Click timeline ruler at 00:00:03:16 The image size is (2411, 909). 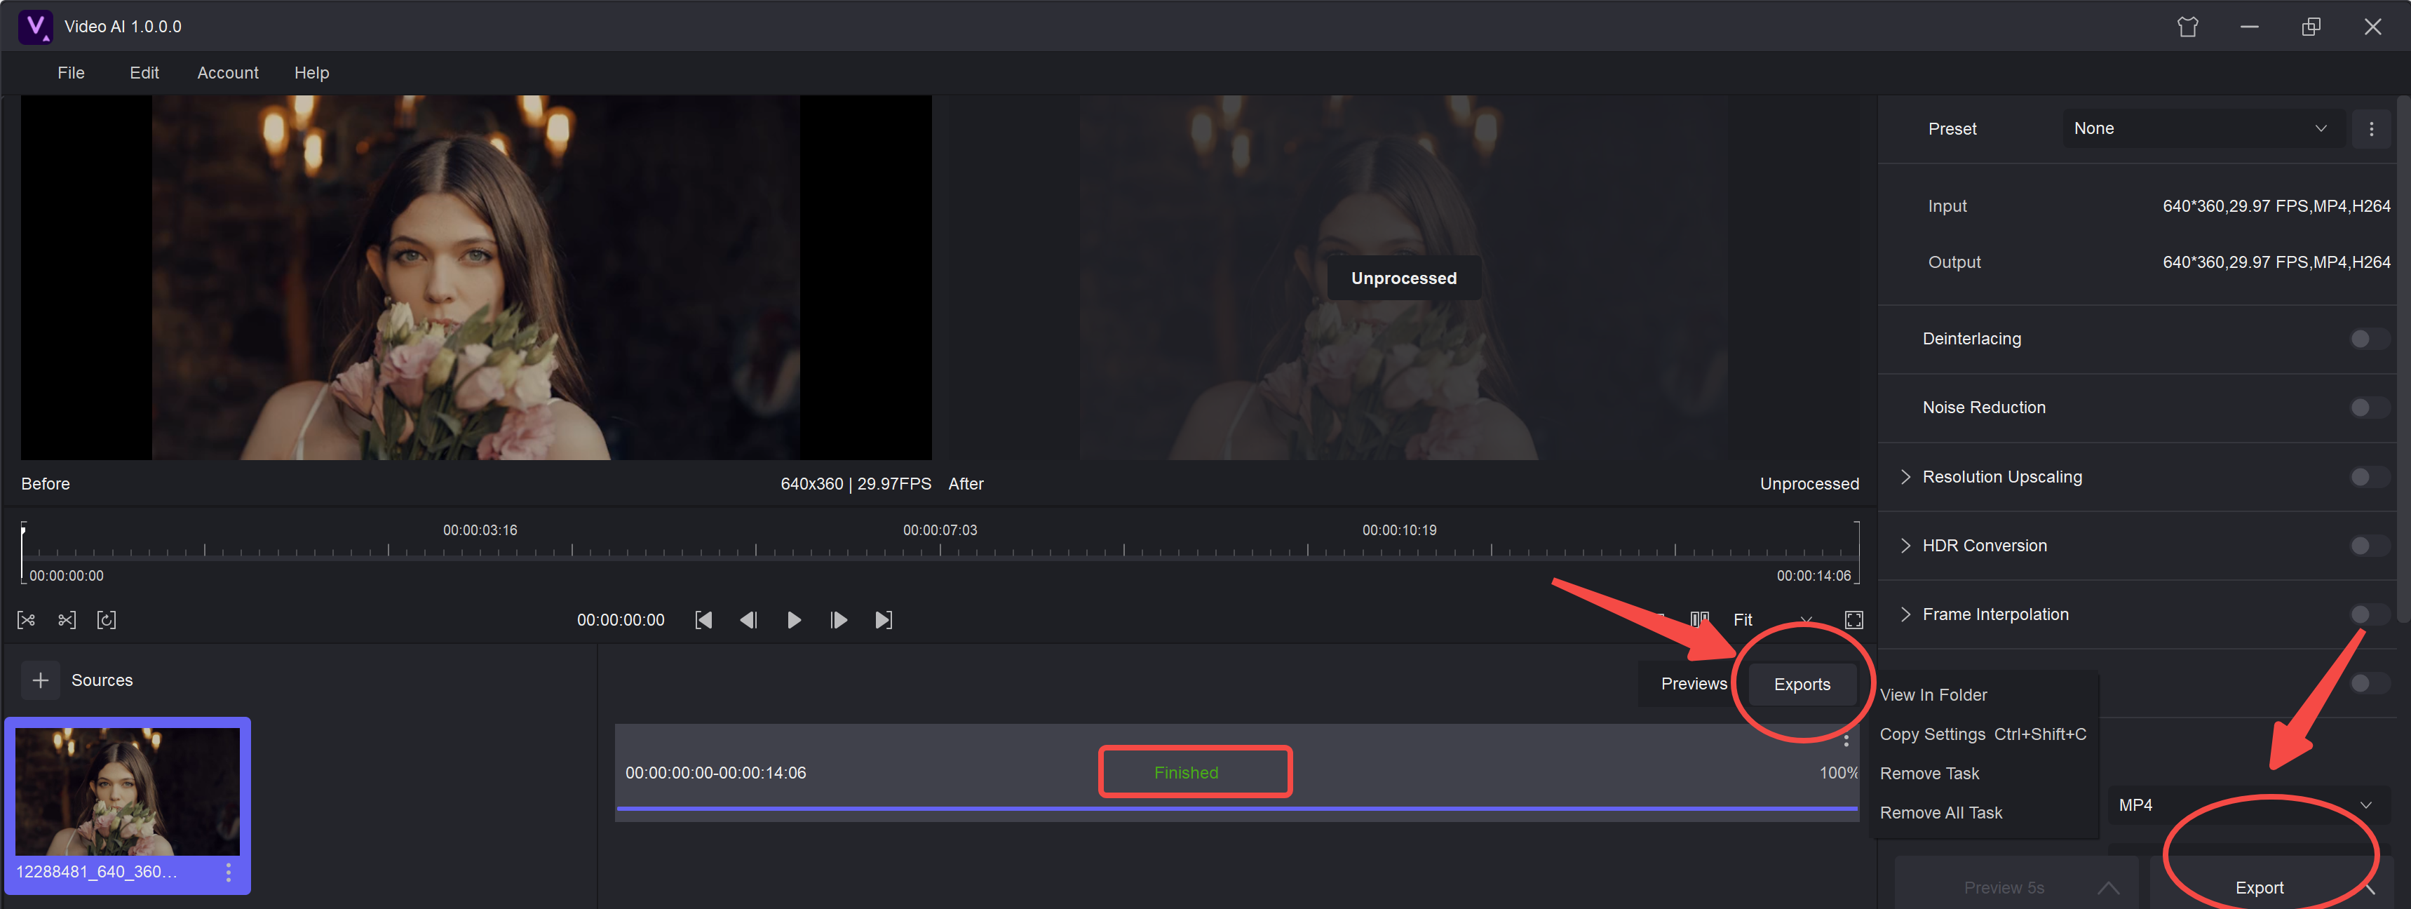click(480, 530)
